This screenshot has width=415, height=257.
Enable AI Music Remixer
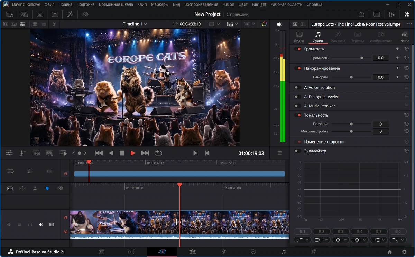click(x=297, y=106)
